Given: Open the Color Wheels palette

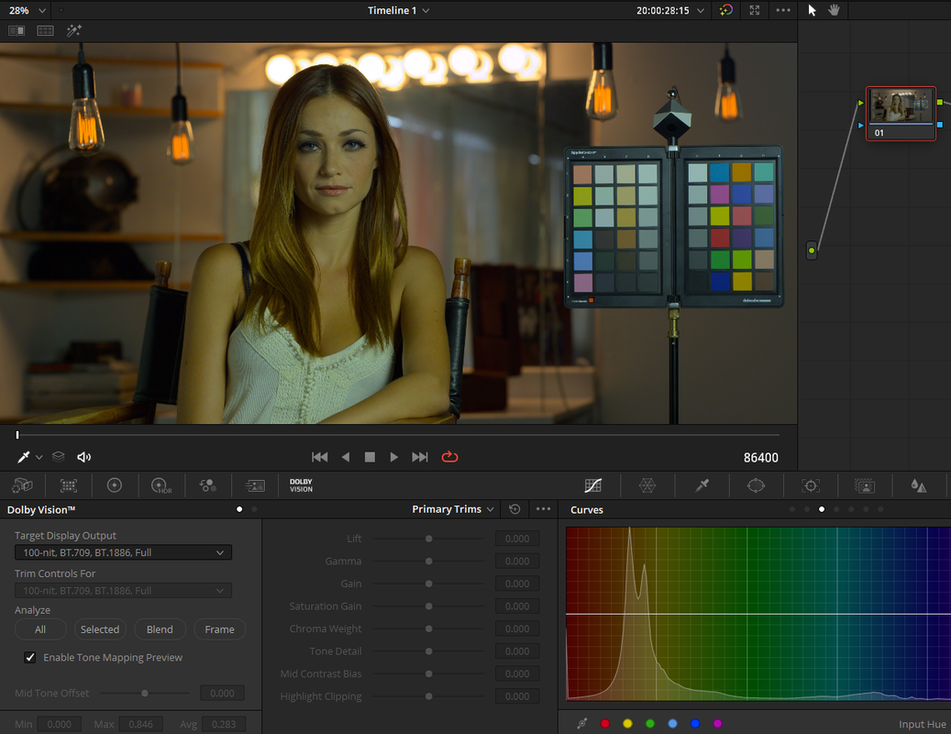Looking at the screenshot, I should point(114,485).
